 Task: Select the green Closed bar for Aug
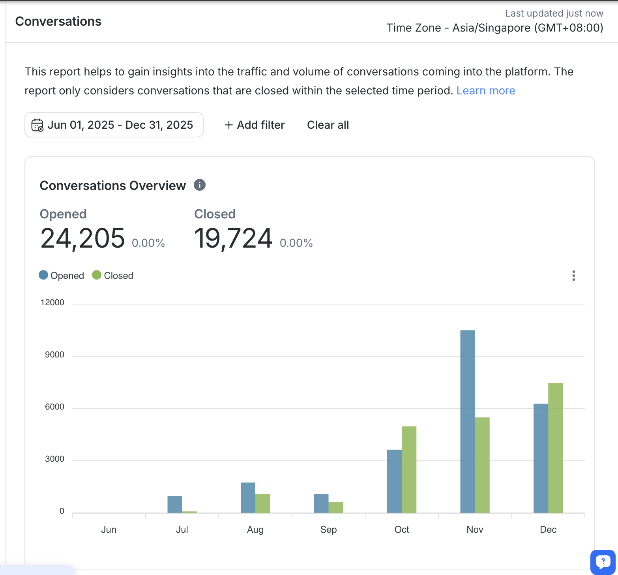[x=262, y=503]
